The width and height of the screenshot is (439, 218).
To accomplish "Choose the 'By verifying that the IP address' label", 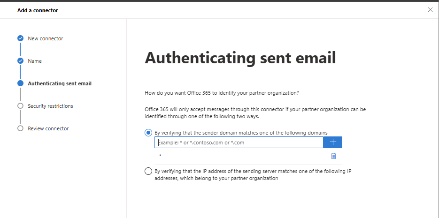I will (x=253, y=175).
